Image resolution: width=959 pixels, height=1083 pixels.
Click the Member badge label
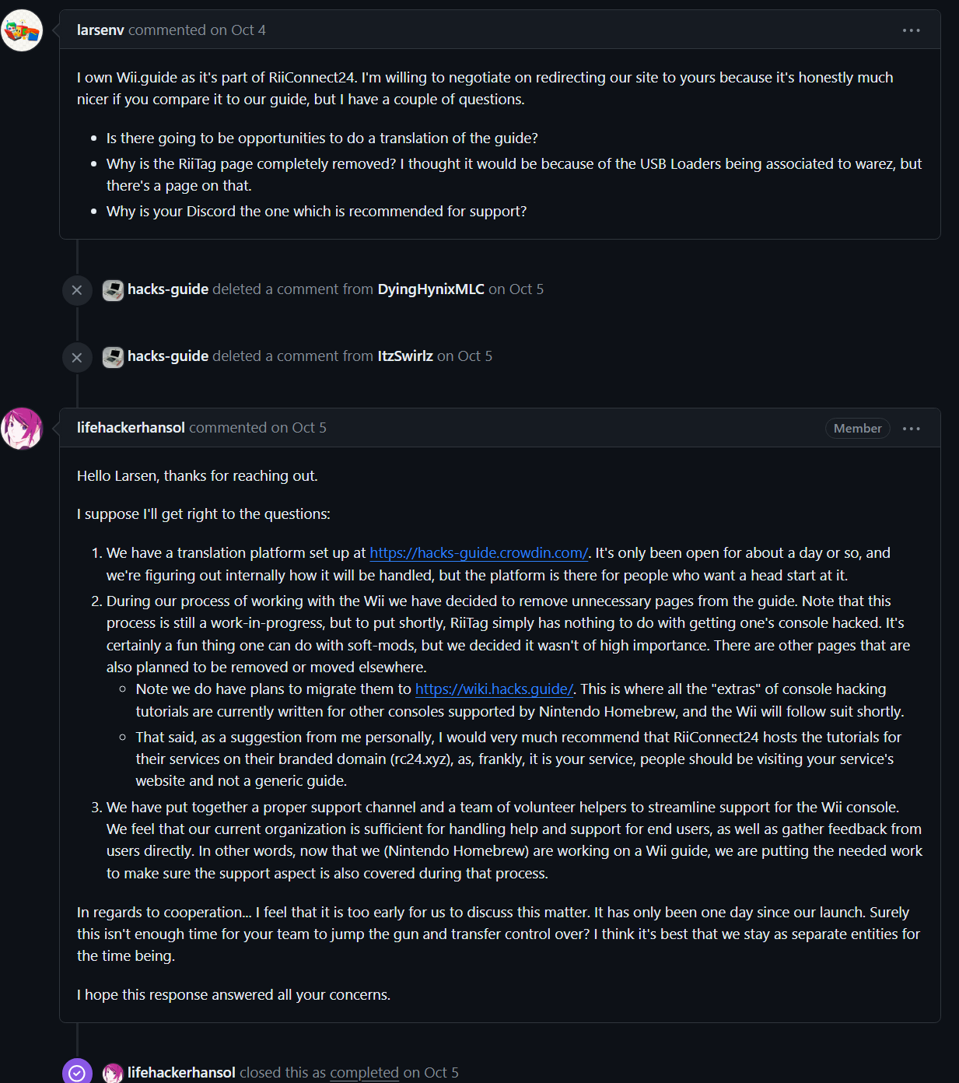(x=857, y=429)
